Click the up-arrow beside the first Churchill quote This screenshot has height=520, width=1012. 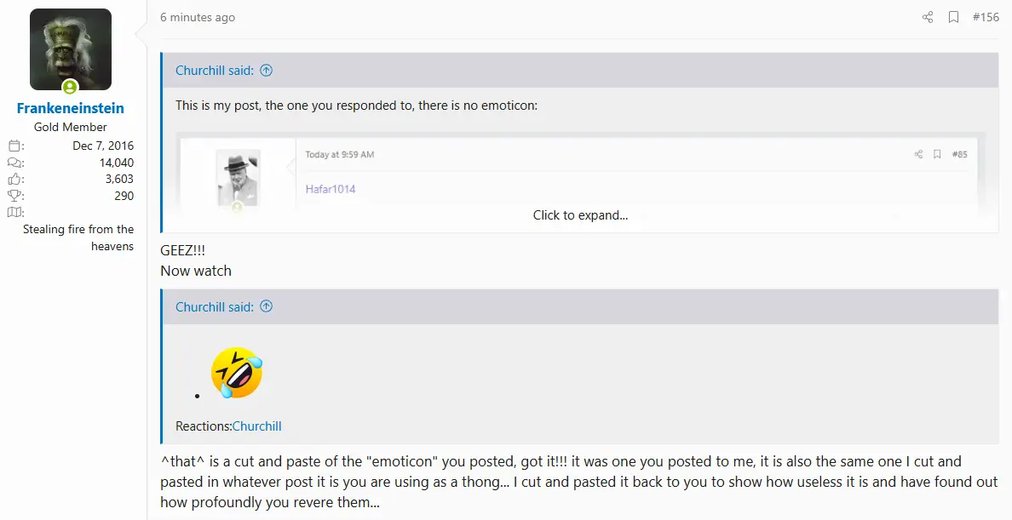pos(266,71)
